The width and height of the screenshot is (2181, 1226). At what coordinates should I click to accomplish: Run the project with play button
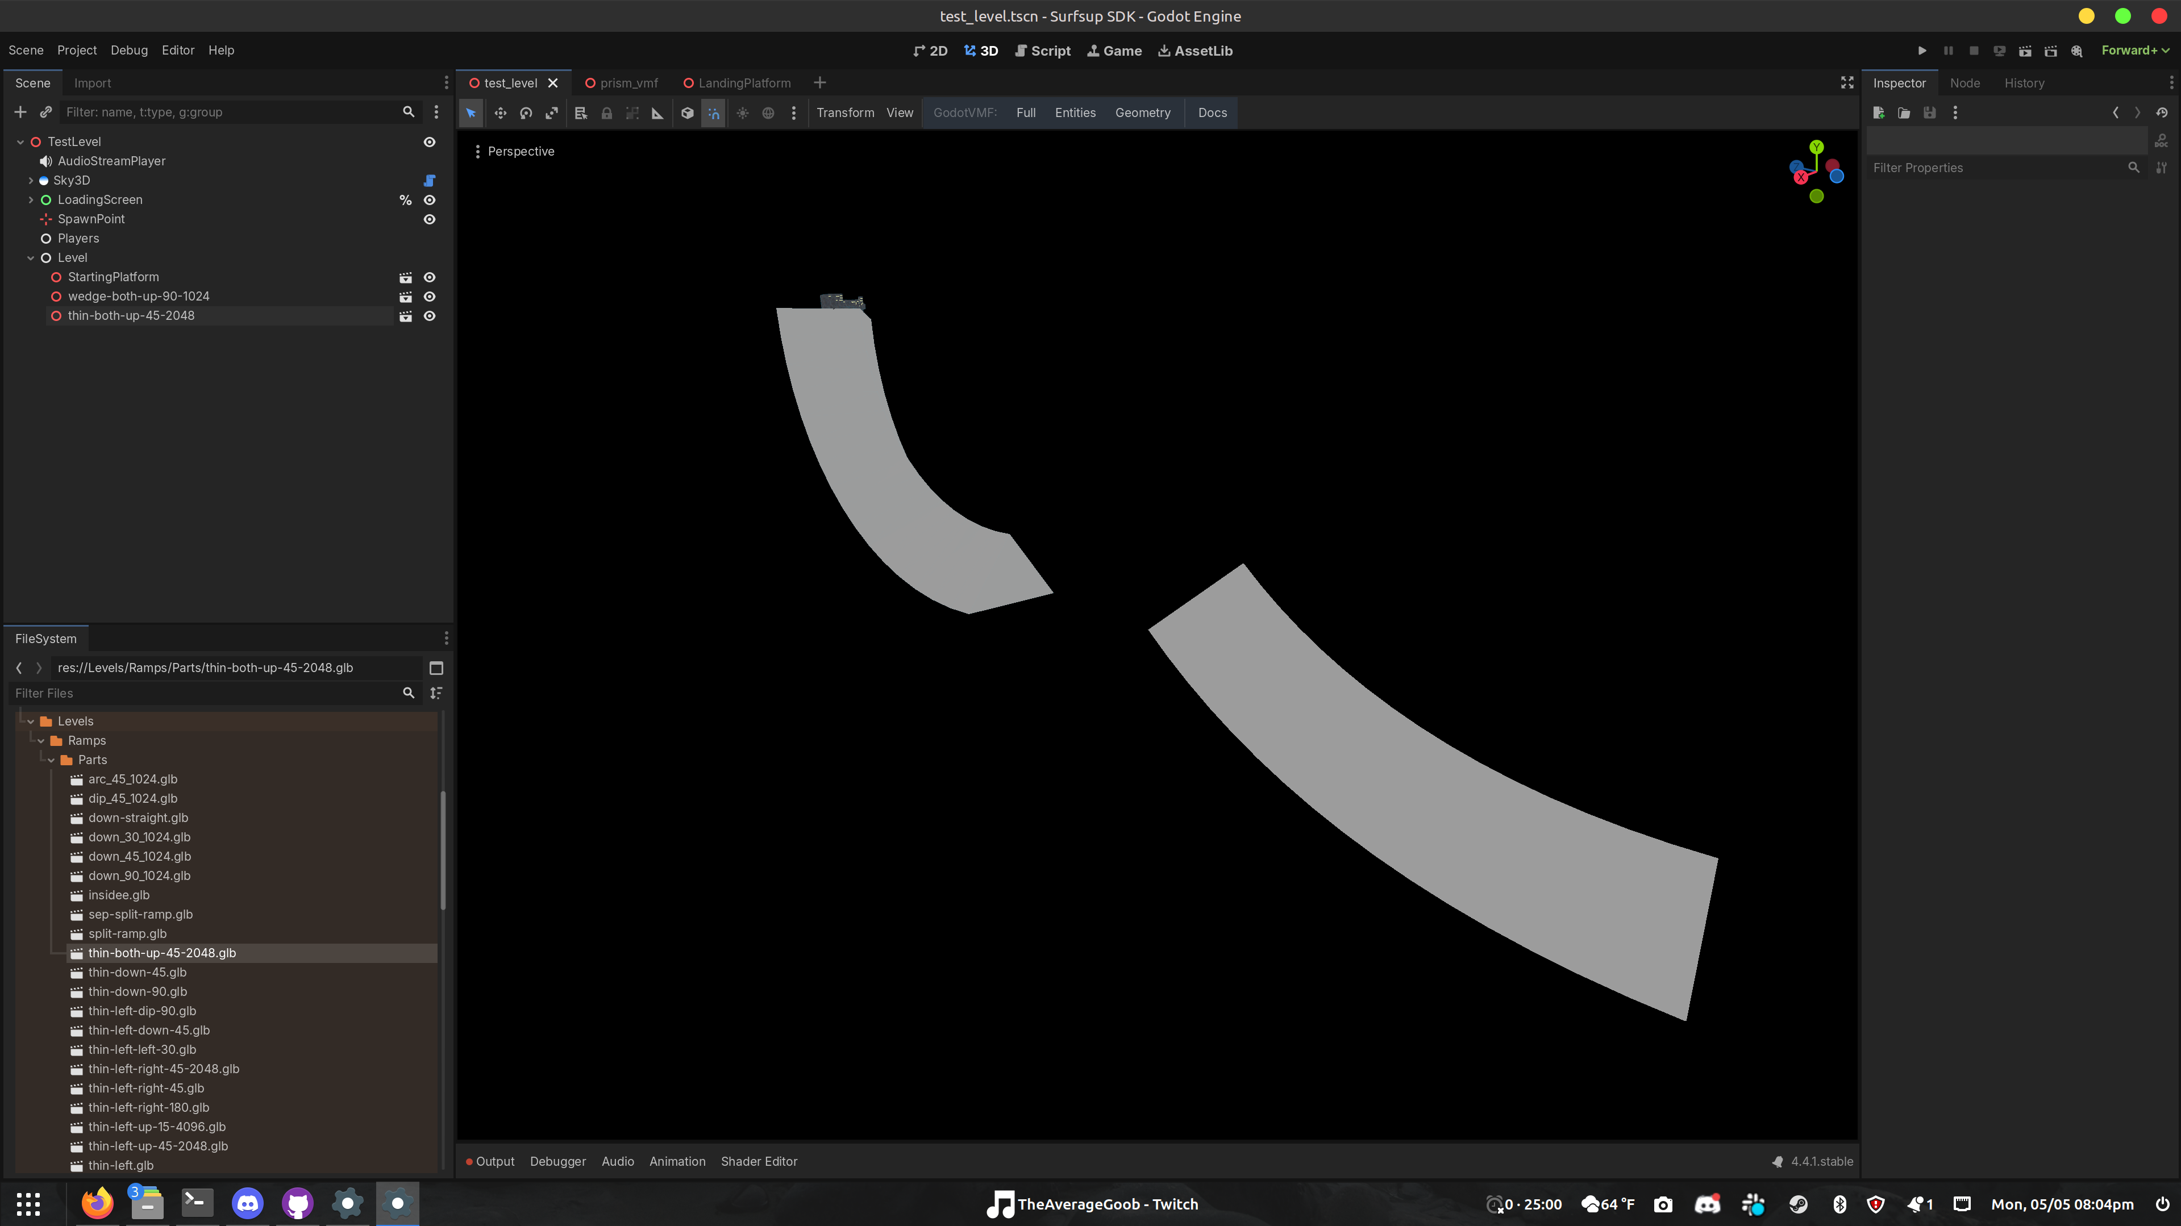[1922, 51]
